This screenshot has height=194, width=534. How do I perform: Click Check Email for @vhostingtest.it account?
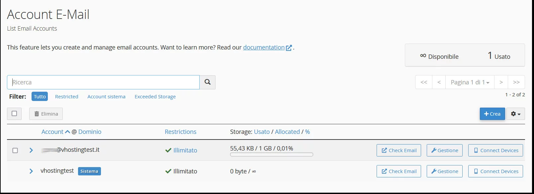399,150
